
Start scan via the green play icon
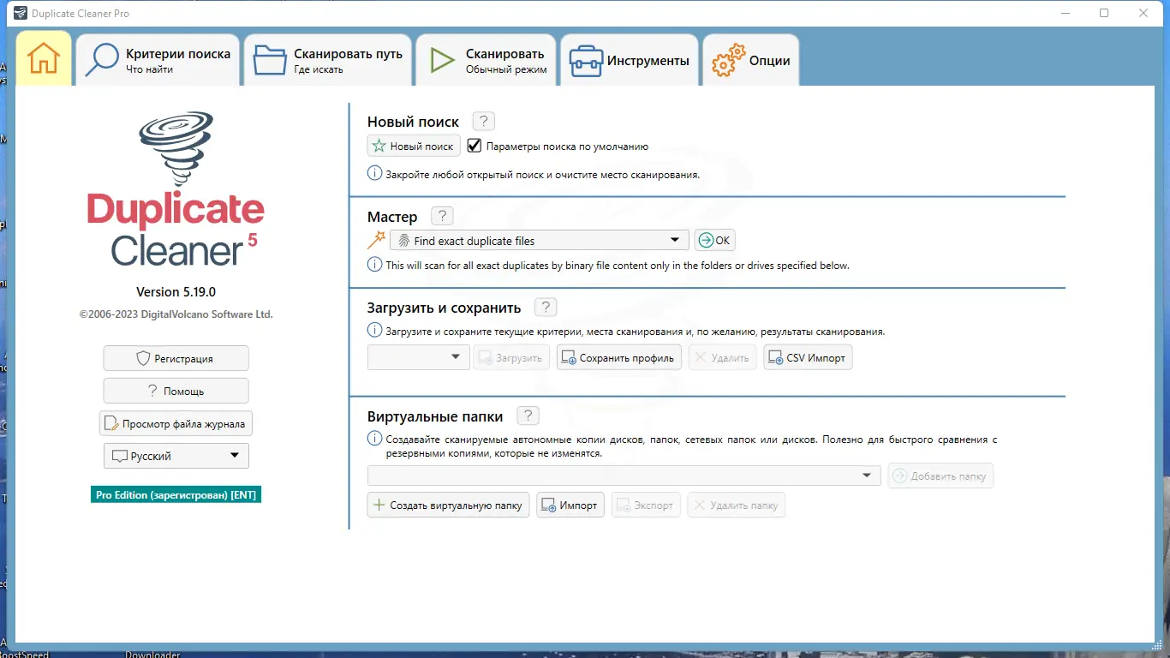pos(442,59)
